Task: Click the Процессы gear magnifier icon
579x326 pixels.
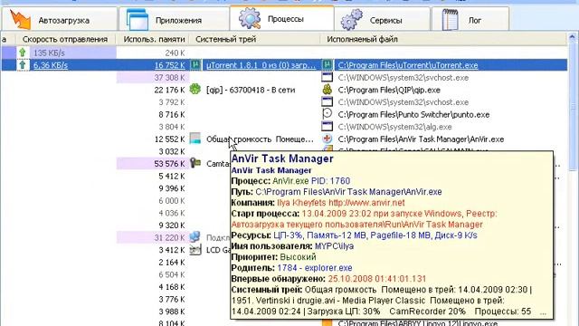Action: pyautogui.click(x=250, y=18)
